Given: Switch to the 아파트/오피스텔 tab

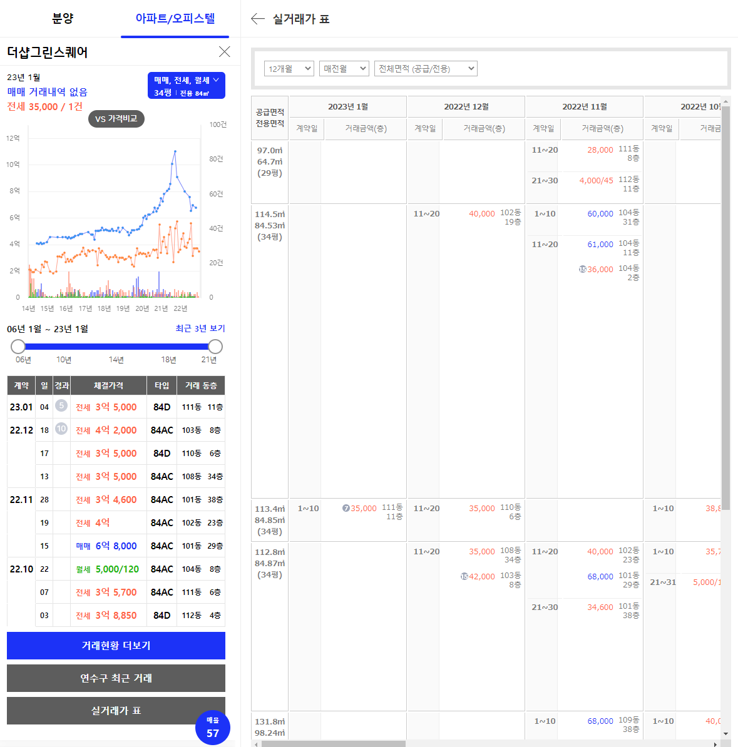Looking at the screenshot, I should pos(175,19).
